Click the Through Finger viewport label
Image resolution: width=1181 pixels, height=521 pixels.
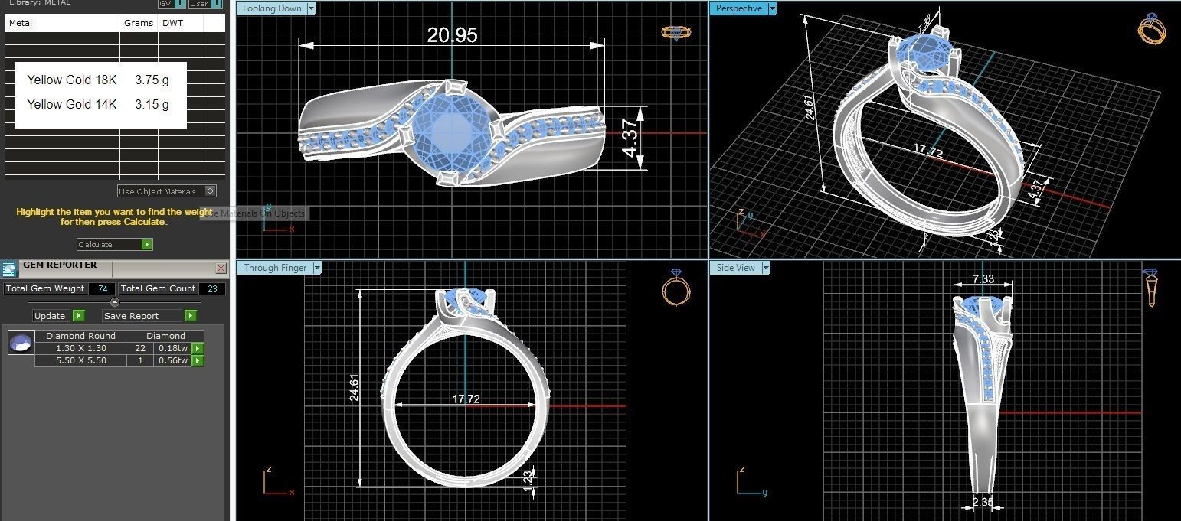(x=275, y=268)
